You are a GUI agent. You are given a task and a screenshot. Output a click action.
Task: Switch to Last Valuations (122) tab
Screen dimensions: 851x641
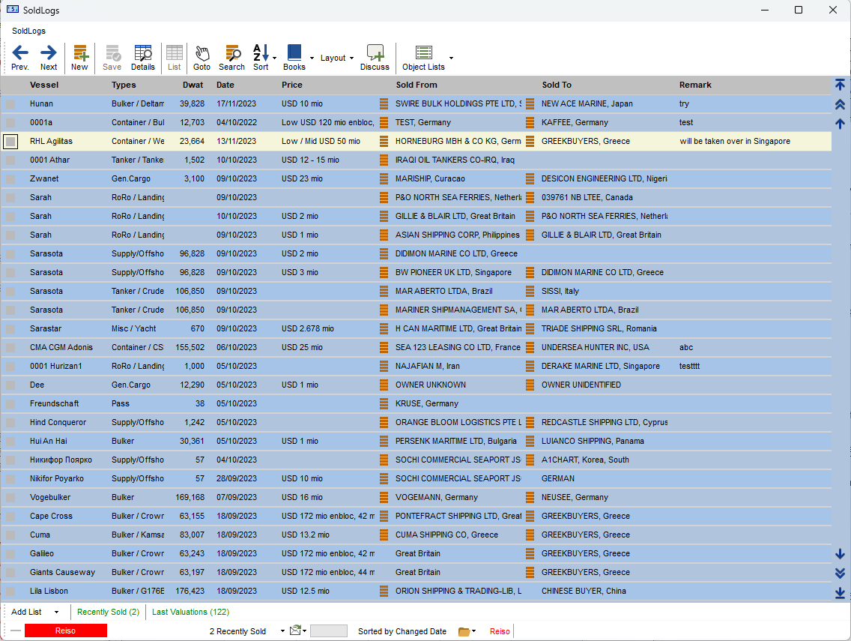[190, 613]
